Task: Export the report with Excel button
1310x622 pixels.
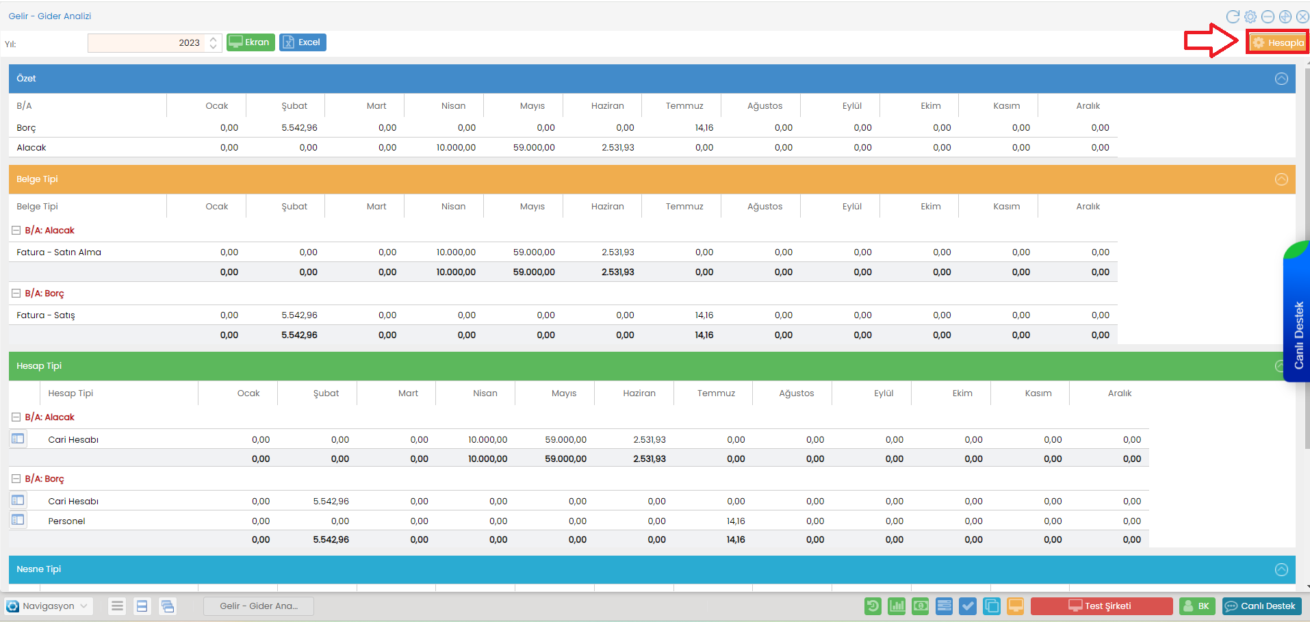Action: (303, 42)
